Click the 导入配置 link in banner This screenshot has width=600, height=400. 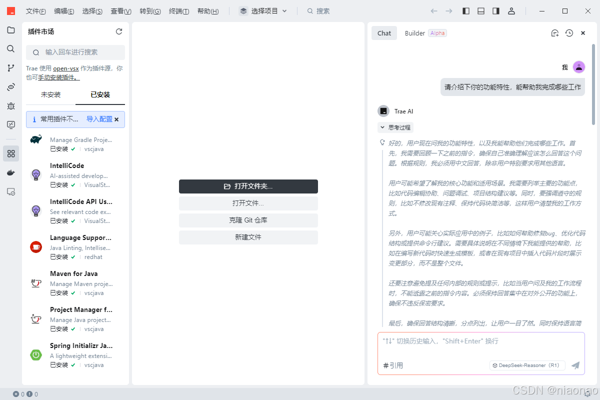tap(99, 119)
